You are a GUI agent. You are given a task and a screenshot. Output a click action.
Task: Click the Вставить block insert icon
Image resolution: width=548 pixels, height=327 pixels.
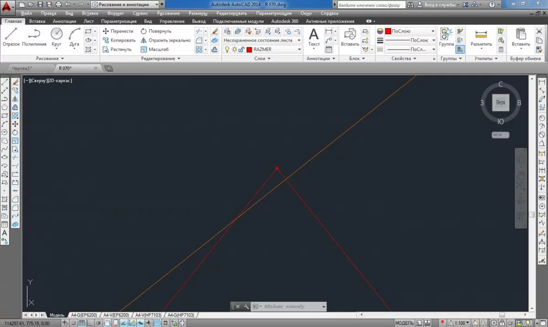click(350, 37)
